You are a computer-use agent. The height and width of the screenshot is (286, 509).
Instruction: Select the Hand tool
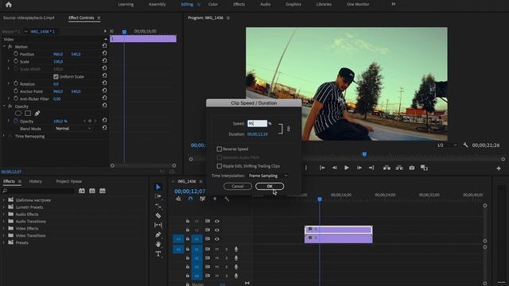pyautogui.click(x=158, y=244)
